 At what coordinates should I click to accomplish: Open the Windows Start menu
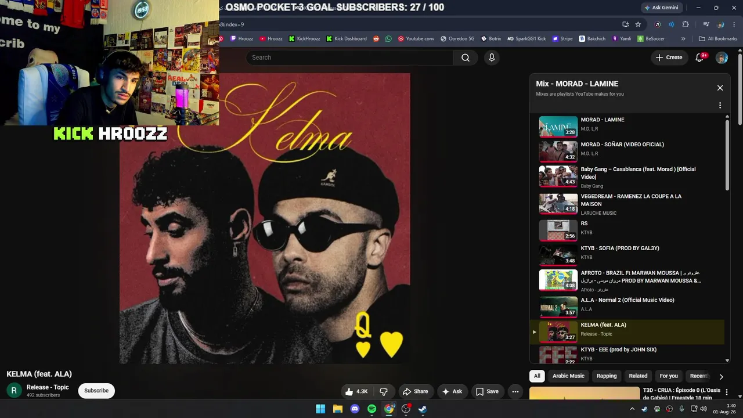click(x=320, y=409)
